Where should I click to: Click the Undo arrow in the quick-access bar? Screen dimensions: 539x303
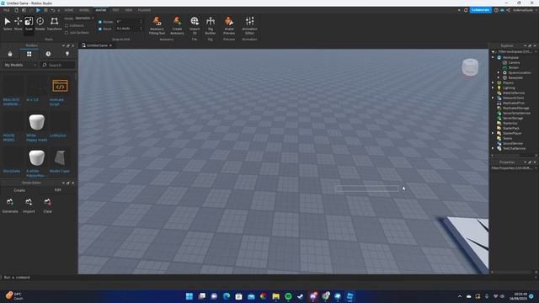(x=53, y=10)
